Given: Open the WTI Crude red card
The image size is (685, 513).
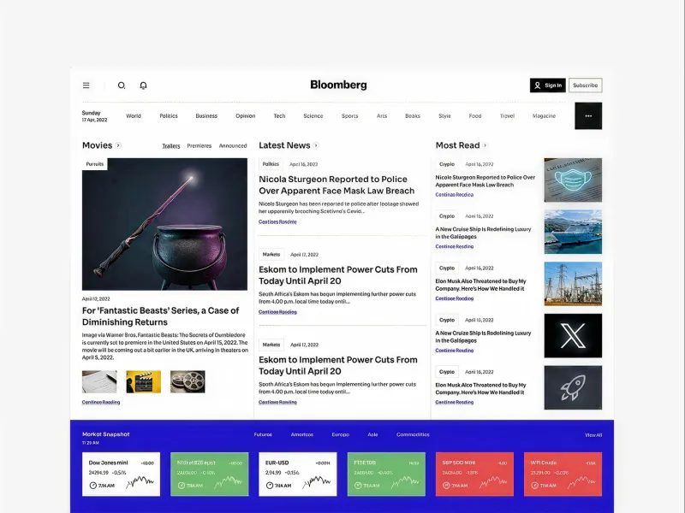Looking at the screenshot, I should [563, 475].
